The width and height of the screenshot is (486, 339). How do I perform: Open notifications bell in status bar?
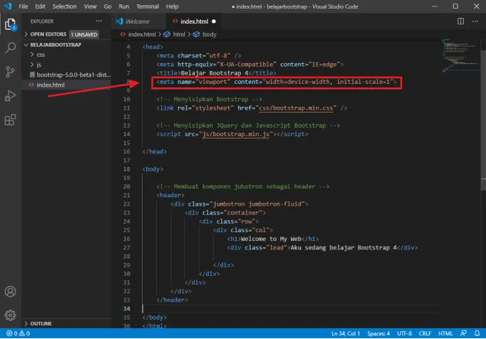[x=477, y=333]
